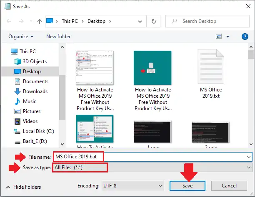The height and width of the screenshot is (197, 255).
Task: Open Documents in the sidebar
Action: (35, 81)
